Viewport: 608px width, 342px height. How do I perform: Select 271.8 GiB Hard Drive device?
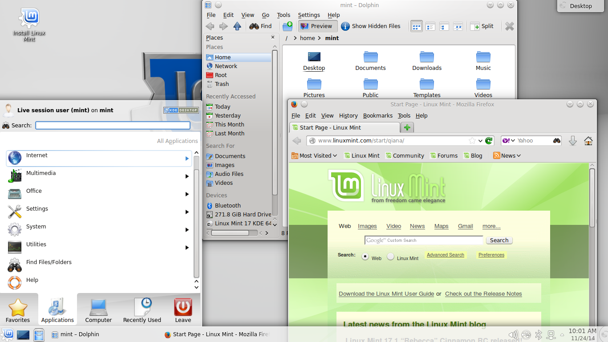coord(239,215)
